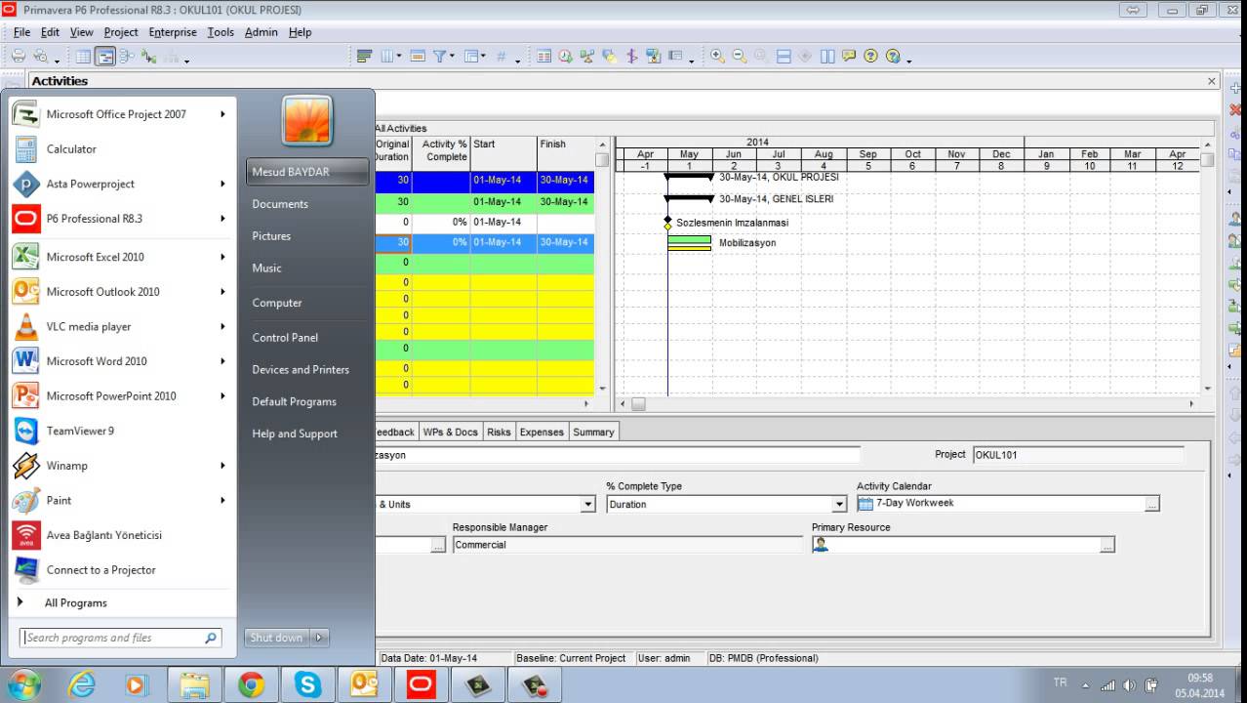Click the Windows Start orb
Image resolution: width=1247 pixels, height=703 pixels.
[x=23, y=684]
